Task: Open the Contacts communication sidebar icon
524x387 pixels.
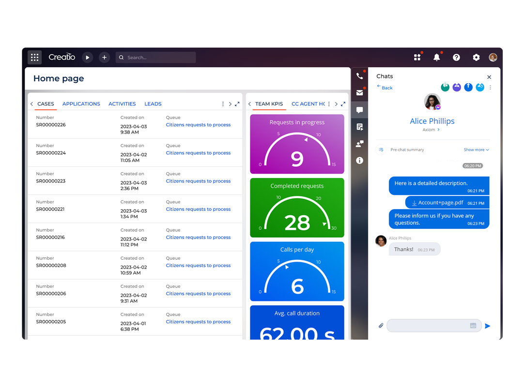Action: pyautogui.click(x=359, y=144)
